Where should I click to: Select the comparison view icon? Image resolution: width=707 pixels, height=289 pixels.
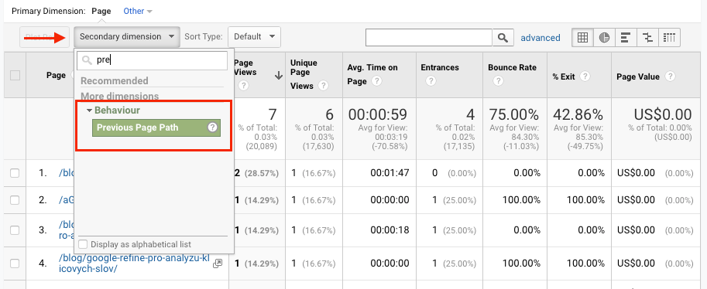pyautogui.click(x=647, y=38)
